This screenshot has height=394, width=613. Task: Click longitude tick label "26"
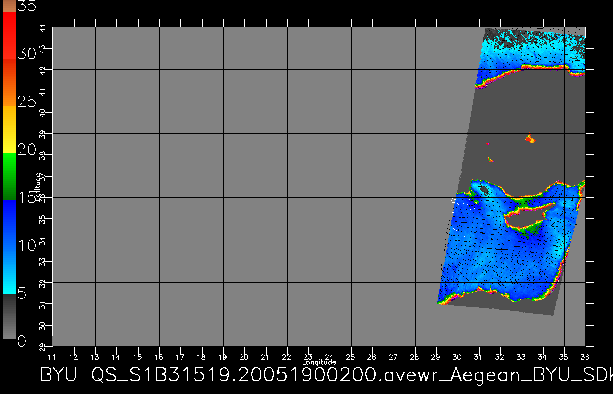(372, 357)
